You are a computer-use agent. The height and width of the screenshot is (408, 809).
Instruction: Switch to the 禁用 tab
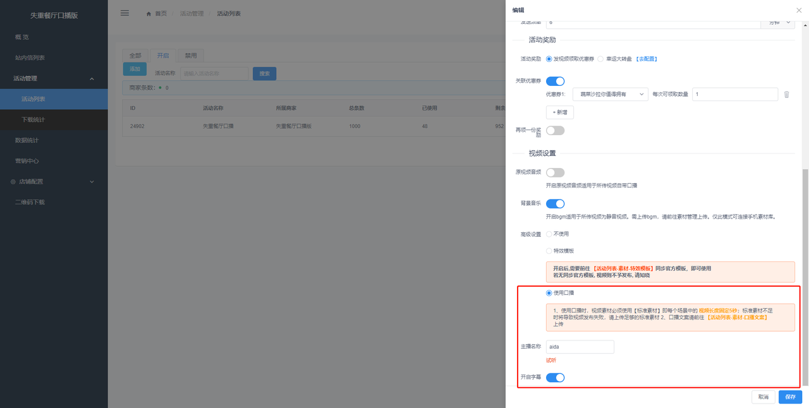[190, 56]
